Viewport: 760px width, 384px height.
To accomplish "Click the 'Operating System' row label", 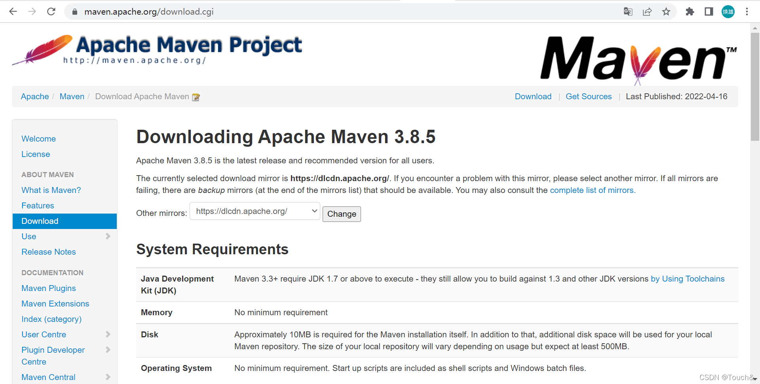I will pos(176,368).
